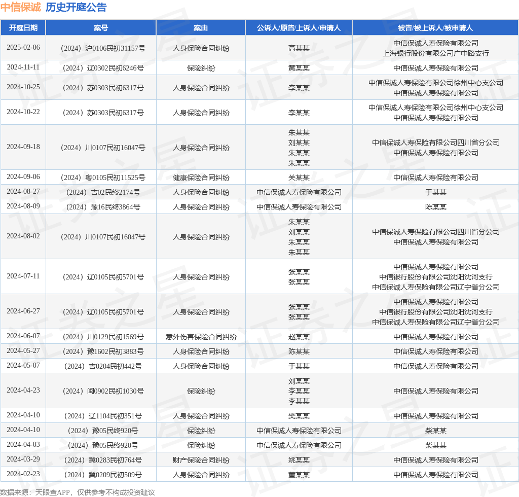Select date cell 2024-08-27

(x=23, y=191)
